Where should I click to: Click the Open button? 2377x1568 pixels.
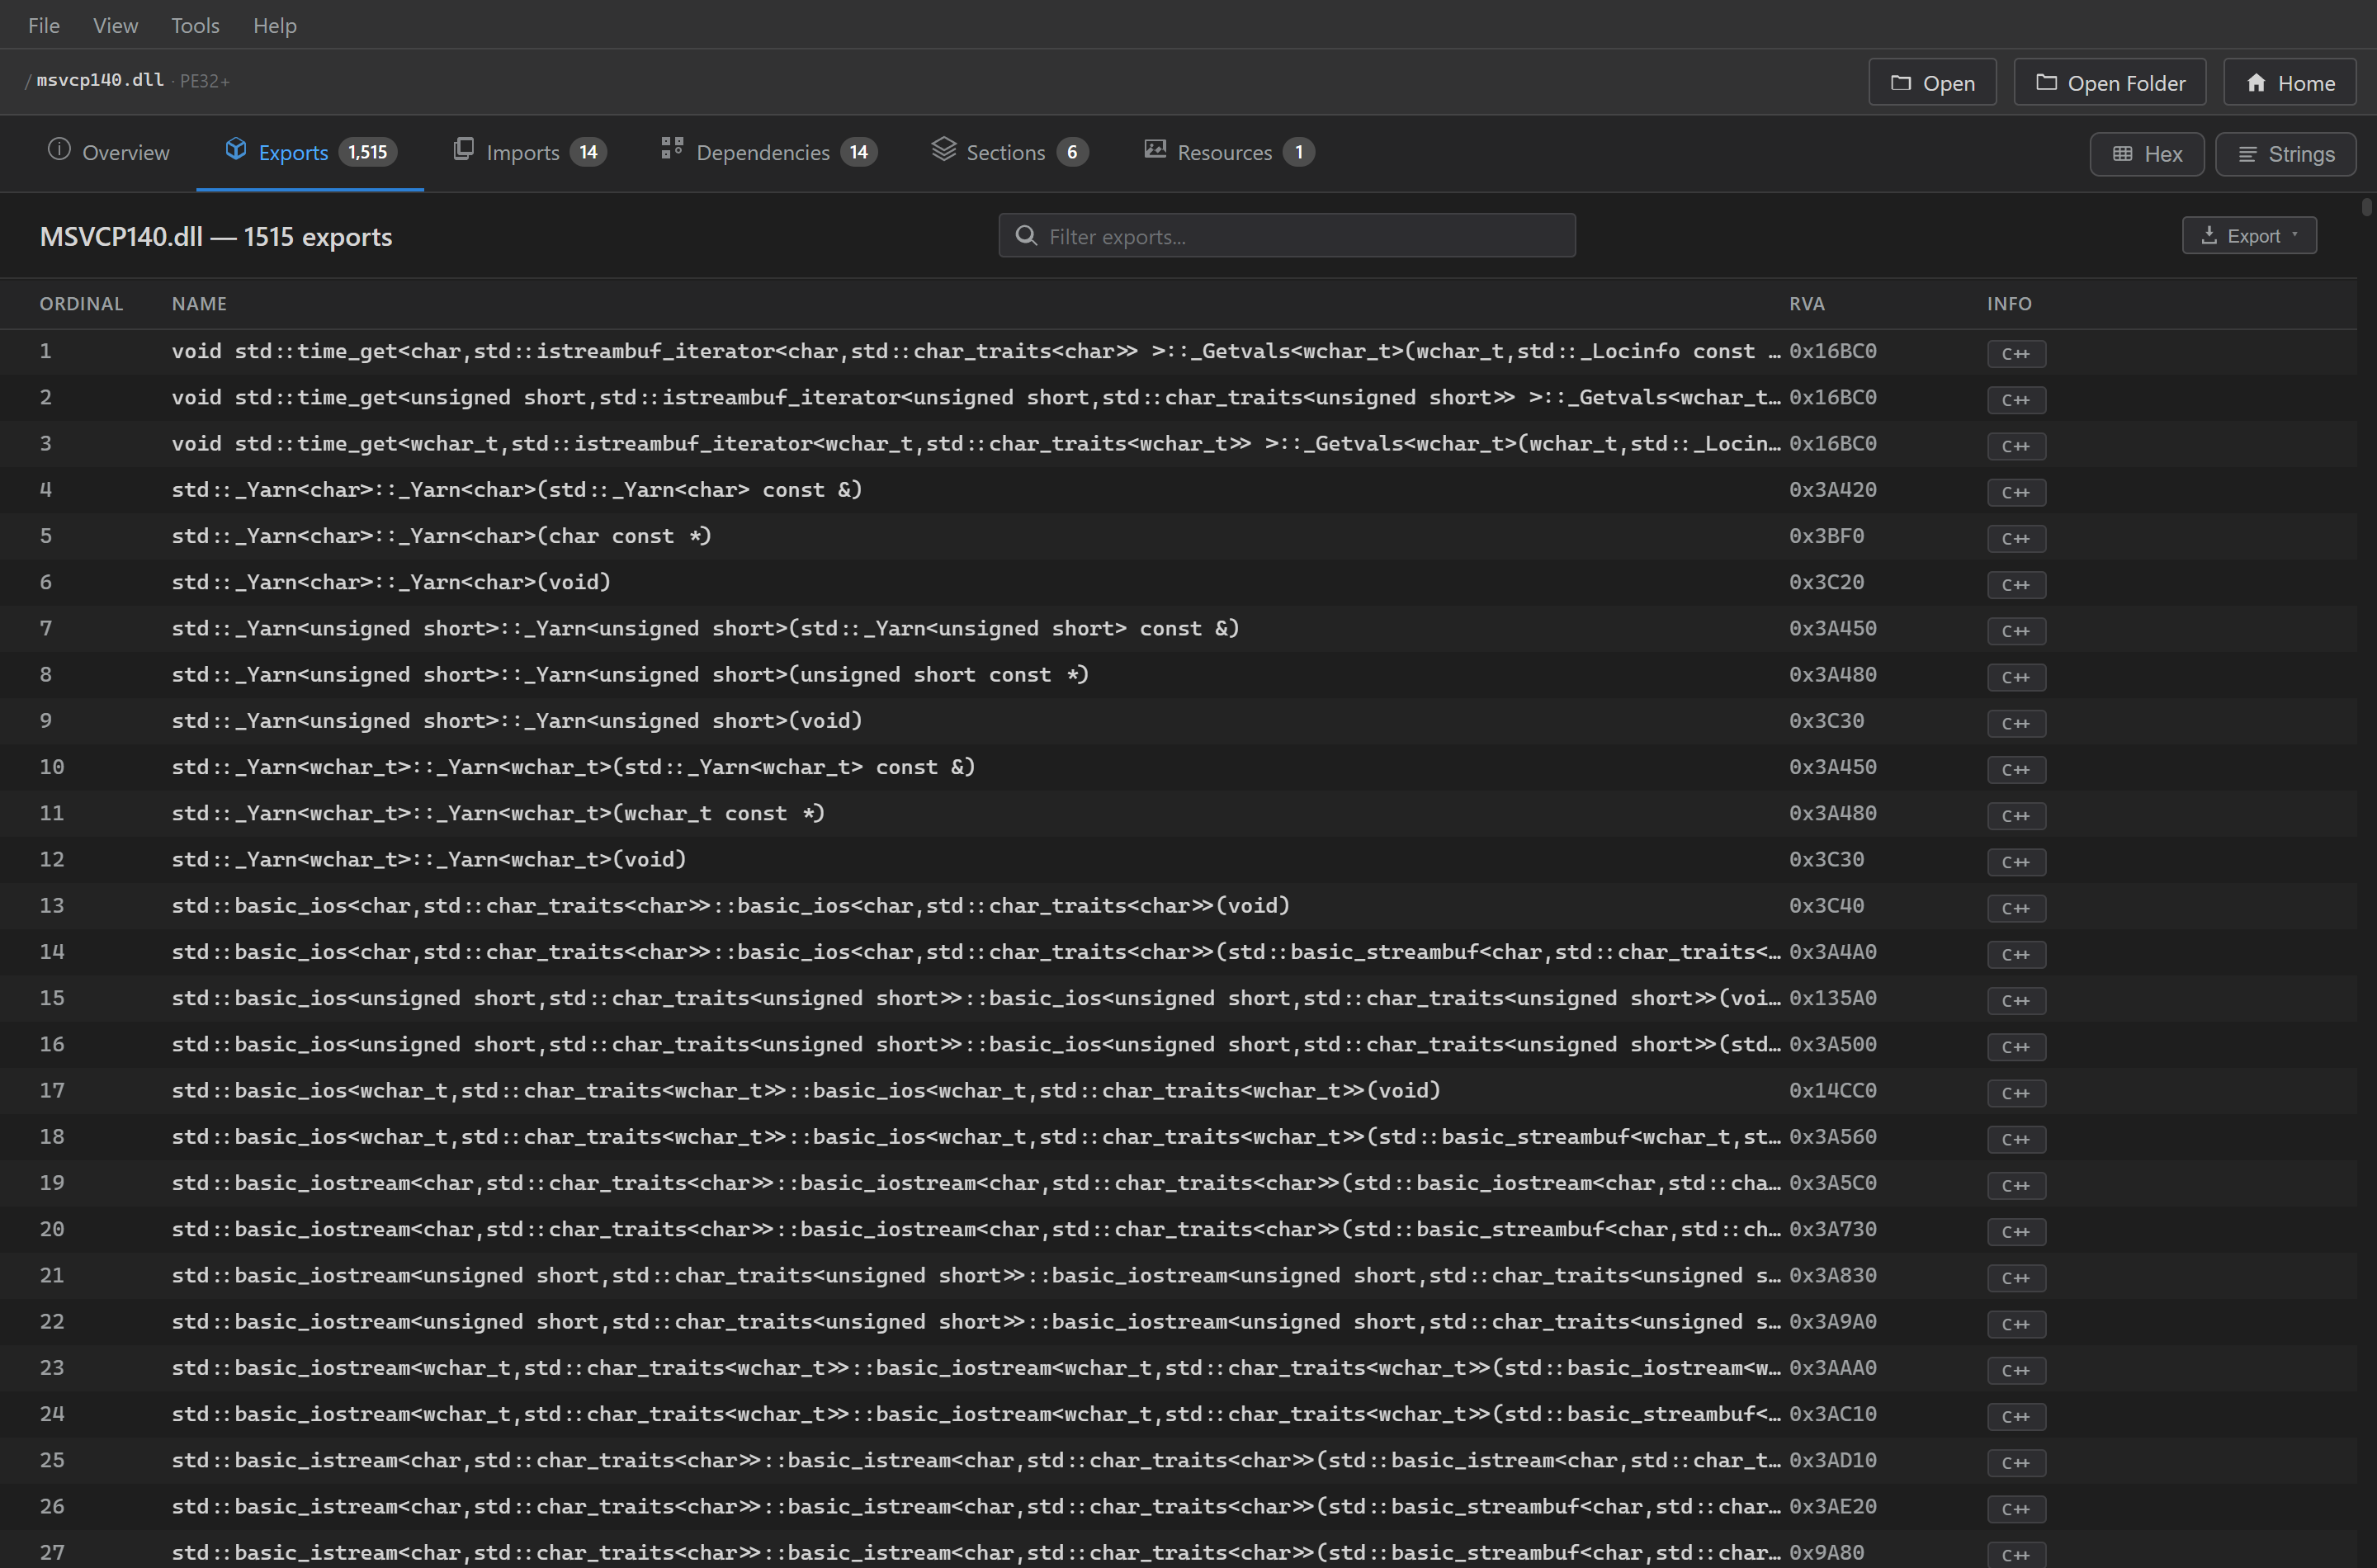[x=1932, y=83]
